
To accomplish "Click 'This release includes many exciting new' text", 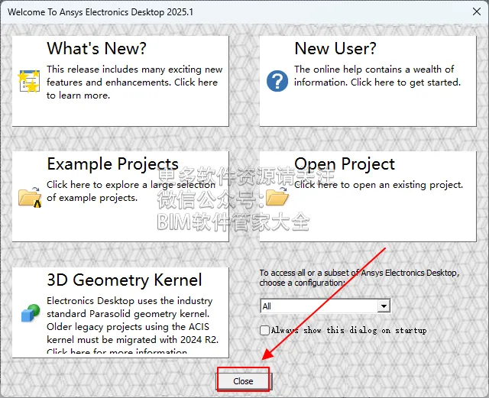I will (134, 70).
